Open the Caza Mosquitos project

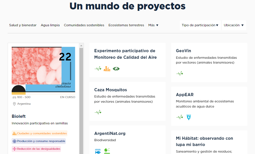111,90
